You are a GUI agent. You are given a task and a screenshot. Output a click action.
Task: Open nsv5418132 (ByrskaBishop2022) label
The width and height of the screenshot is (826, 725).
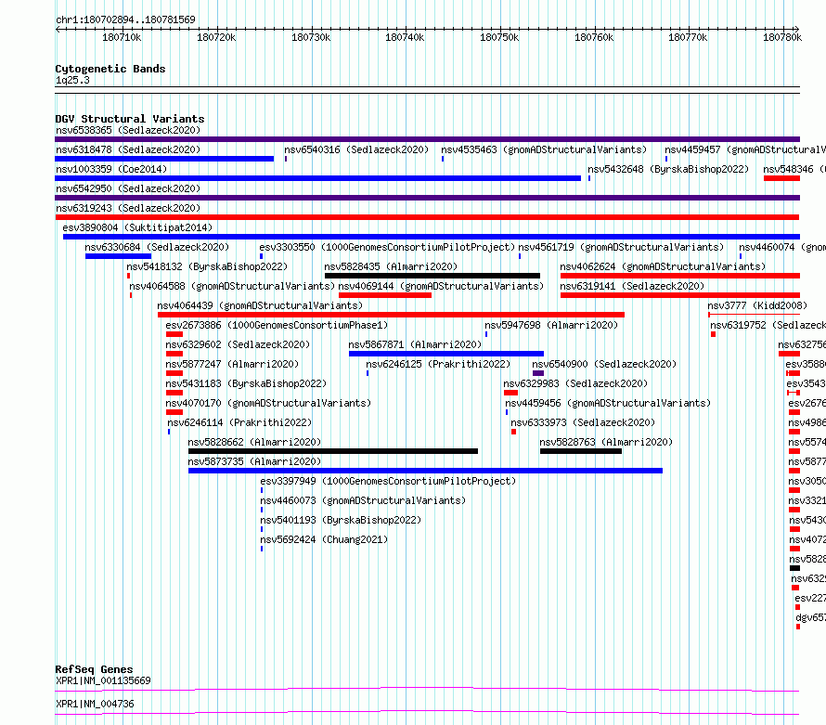point(207,266)
